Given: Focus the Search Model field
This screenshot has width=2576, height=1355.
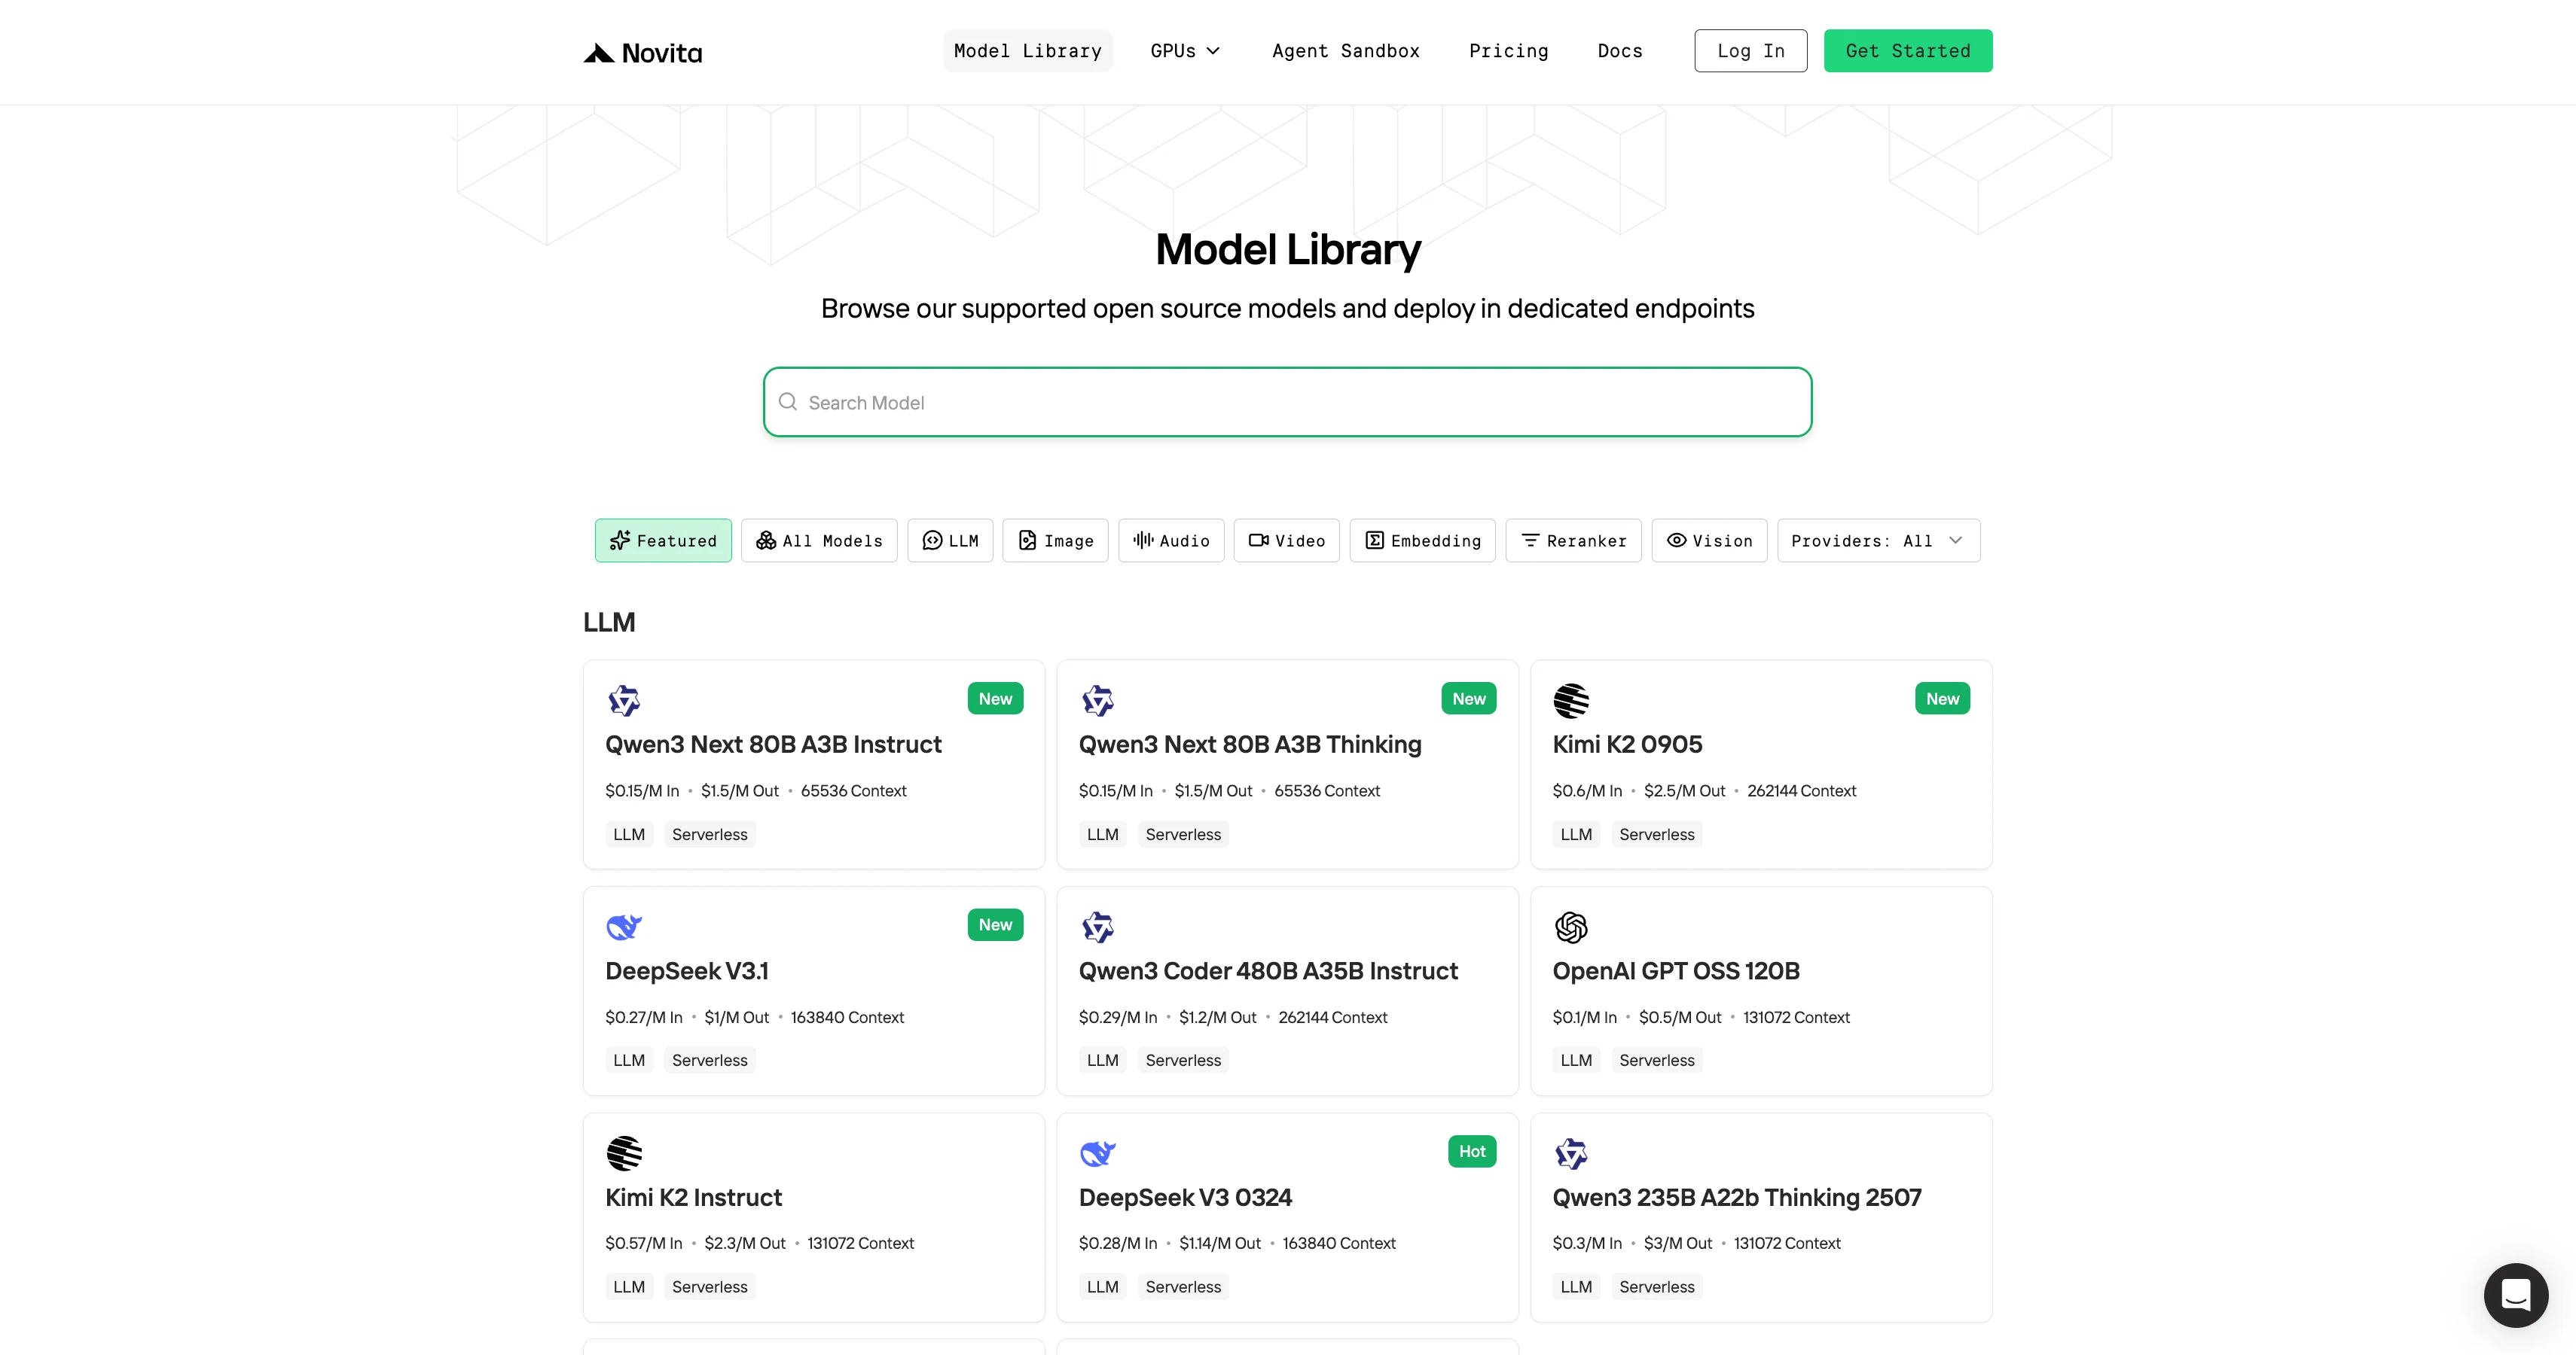Looking at the screenshot, I should pos(1288,402).
